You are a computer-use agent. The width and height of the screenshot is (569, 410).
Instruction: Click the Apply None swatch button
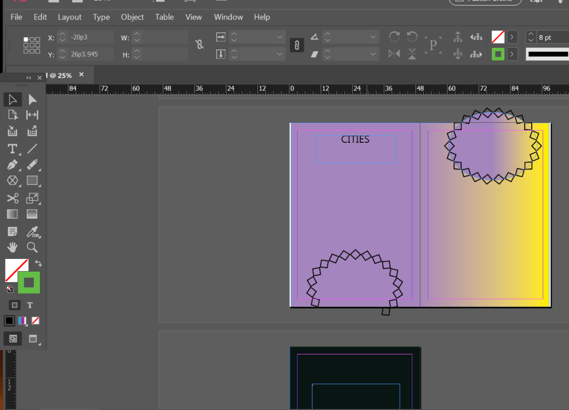35,321
